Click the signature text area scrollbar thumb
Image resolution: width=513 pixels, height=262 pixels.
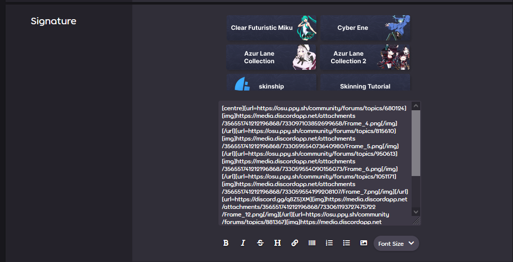click(416, 143)
